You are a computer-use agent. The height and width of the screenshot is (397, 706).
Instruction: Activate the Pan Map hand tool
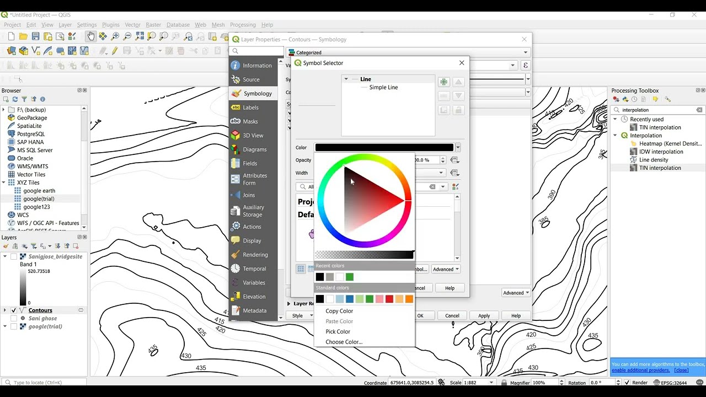tap(90, 36)
